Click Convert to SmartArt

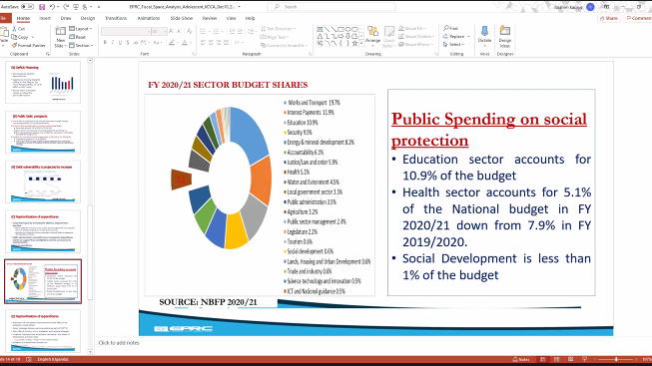285,45
